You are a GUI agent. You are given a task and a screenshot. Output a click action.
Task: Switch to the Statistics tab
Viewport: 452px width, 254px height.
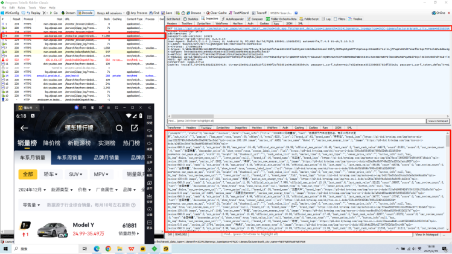(191, 19)
